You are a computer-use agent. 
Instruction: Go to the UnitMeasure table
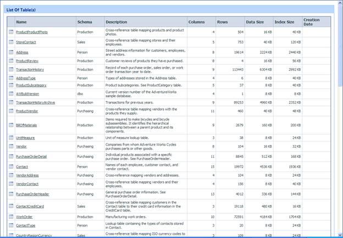click(25, 138)
